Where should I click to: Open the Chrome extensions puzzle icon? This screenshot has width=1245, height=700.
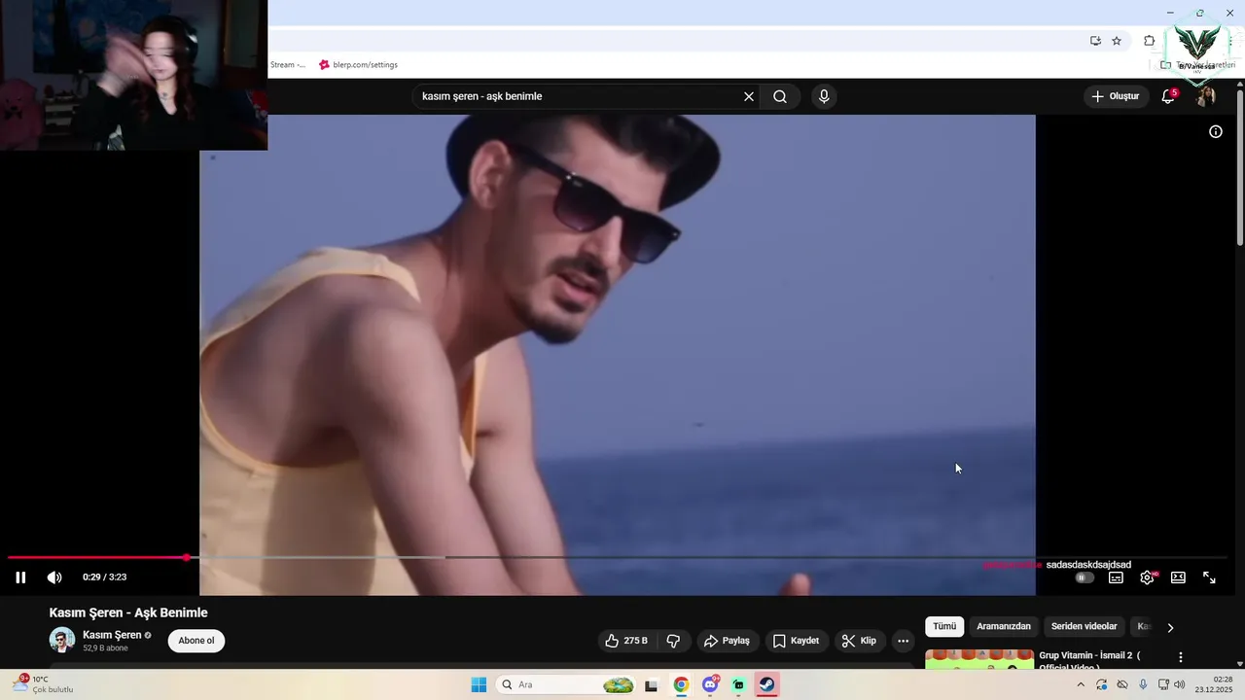coord(1149,41)
